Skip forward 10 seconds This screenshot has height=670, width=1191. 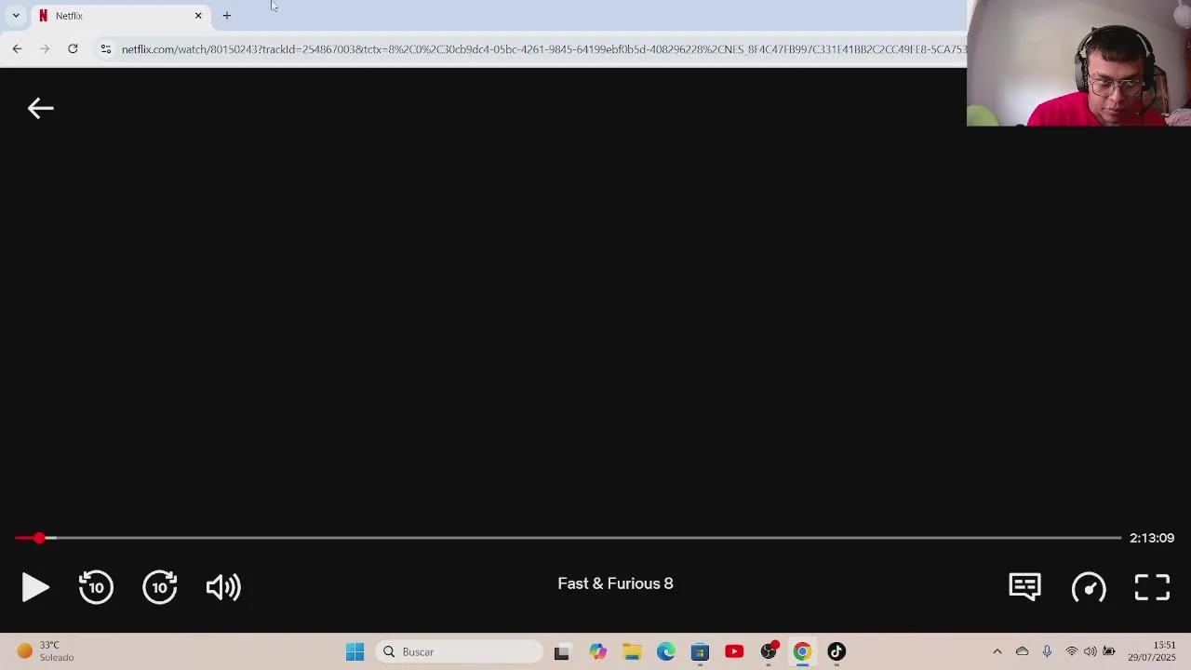160,587
